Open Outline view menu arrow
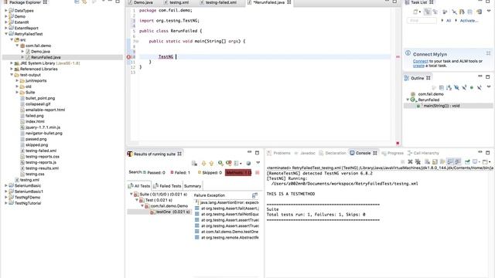Viewport: 495px width, 278px height. pyautogui.click(x=489, y=86)
